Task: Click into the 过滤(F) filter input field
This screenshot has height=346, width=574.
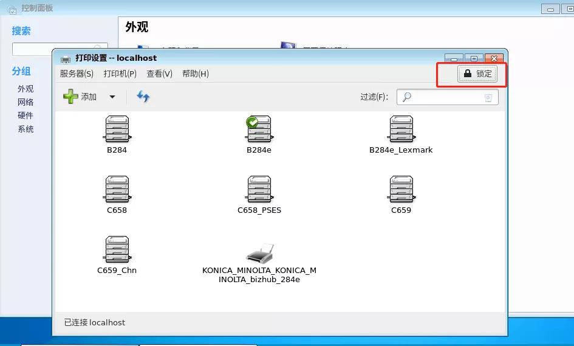Action: [447, 97]
